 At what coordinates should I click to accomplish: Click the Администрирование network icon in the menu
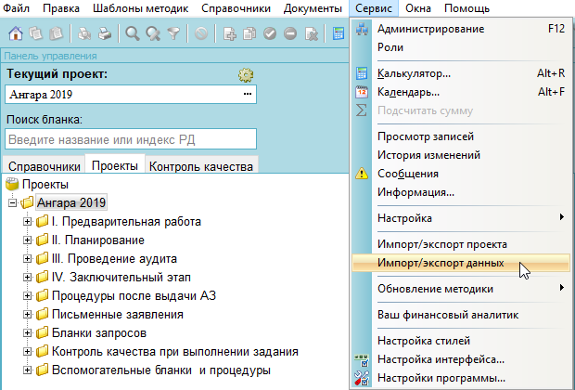tap(362, 29)
